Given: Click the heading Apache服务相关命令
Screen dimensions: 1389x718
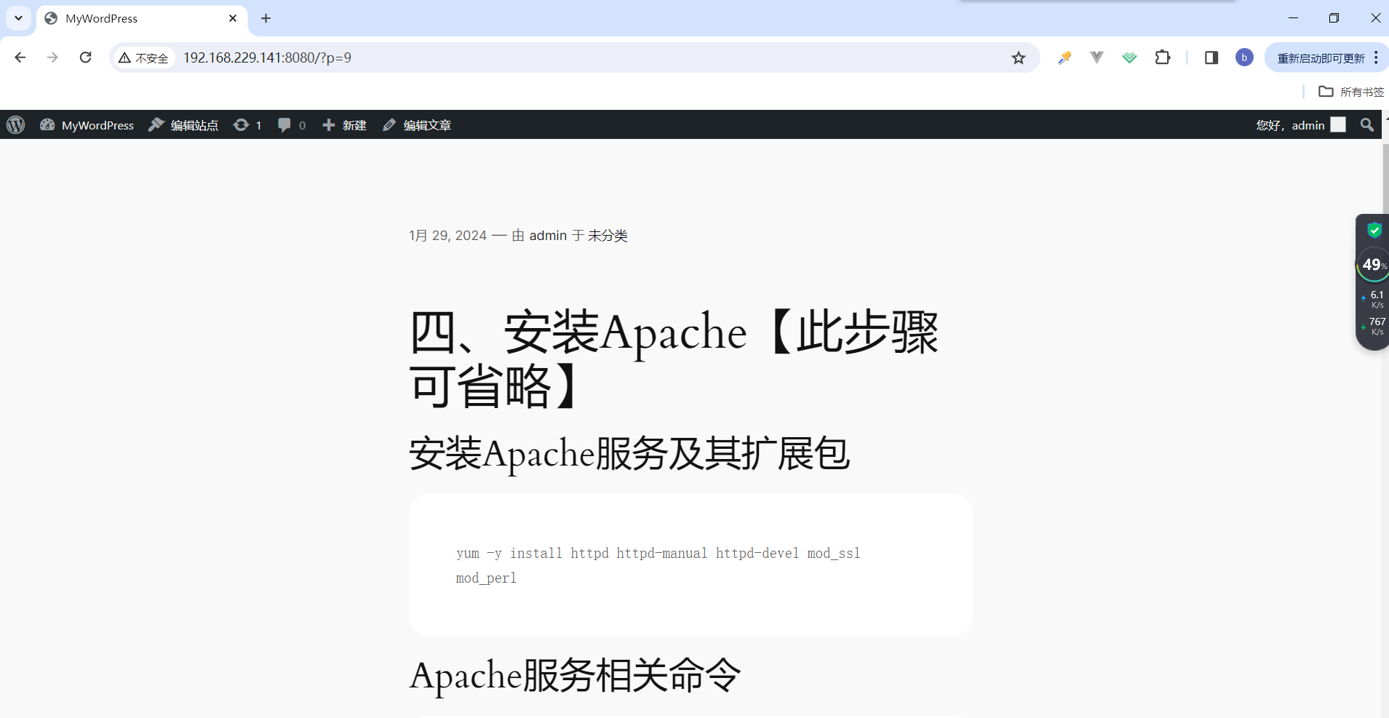Looking at the screenshot, I should 575,675.
